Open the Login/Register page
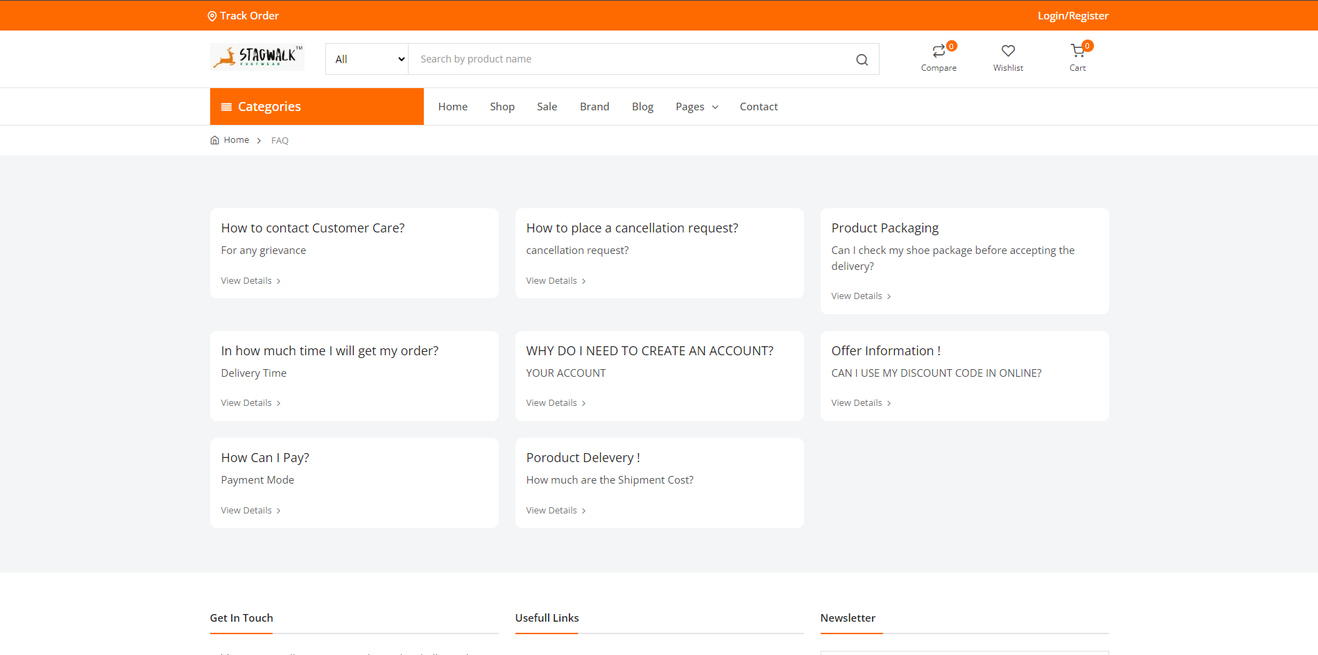1318x655 pixels. [x=1072, y=16]
